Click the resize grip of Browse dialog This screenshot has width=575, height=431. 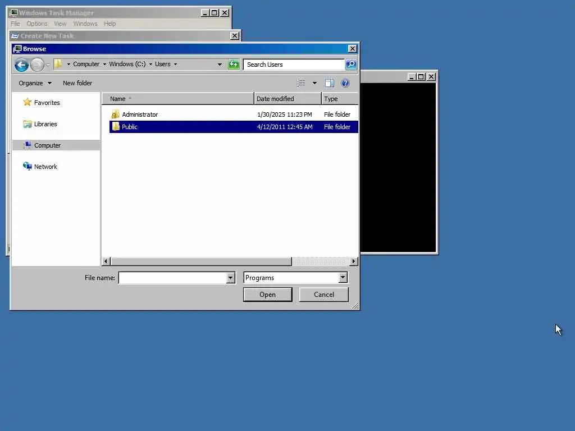pos(355,306)
